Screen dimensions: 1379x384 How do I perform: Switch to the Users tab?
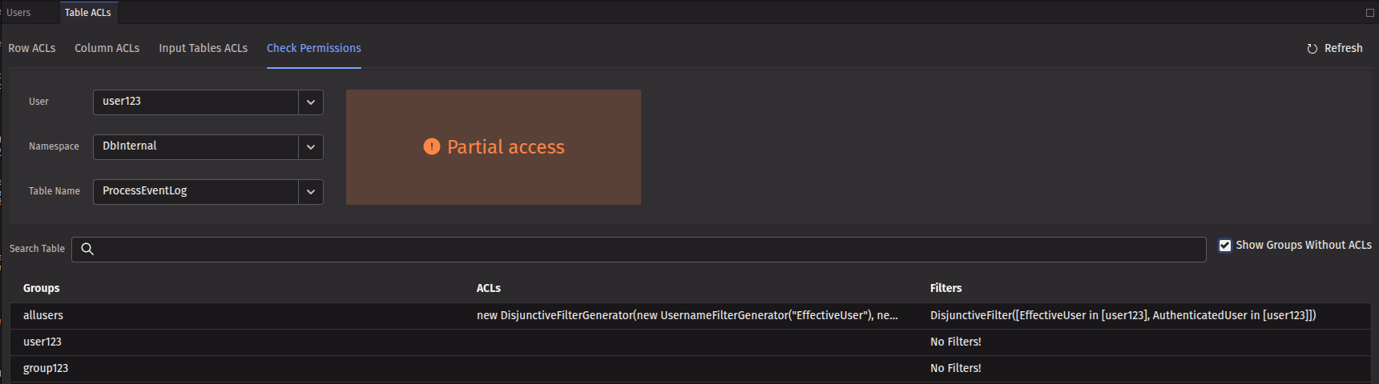click(18, 13)
